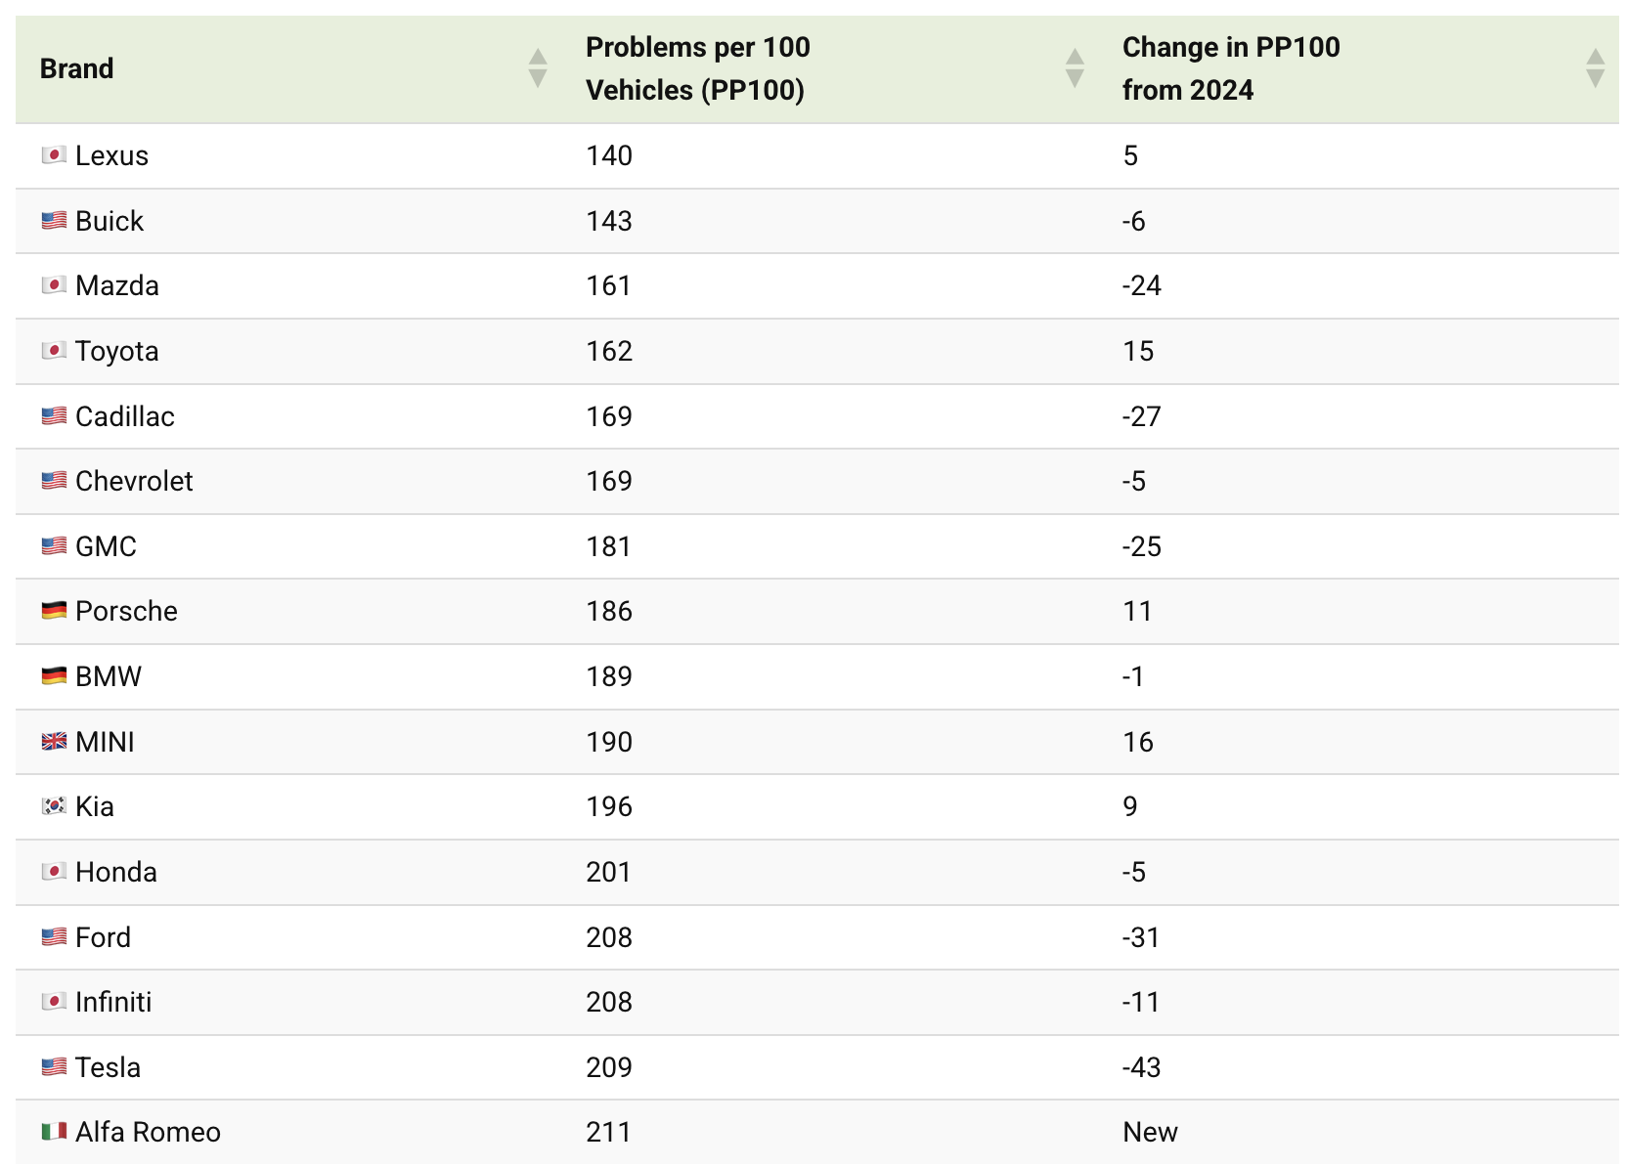Select the Ford row value 208
Screen dimensions: 1627x1167
click(609, 937)
